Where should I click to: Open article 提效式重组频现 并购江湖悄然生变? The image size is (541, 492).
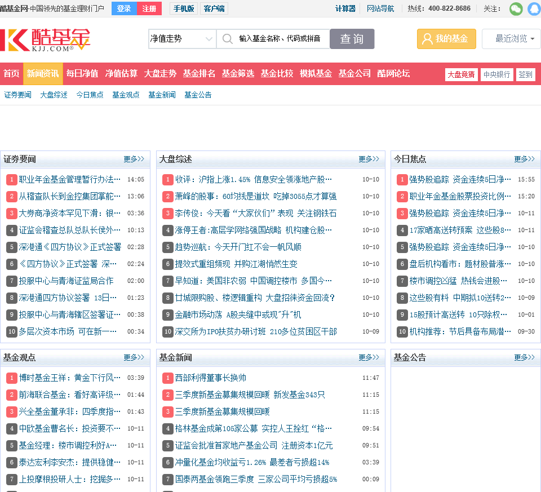pyautogui.click(x=236, y=264)
